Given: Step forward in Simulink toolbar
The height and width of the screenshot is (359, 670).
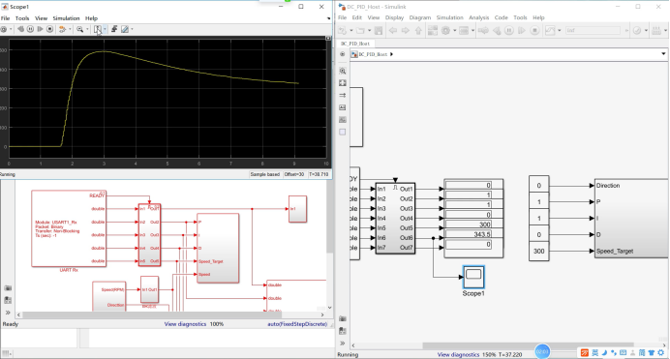Looking at the screenshot, I should point(522,30).
